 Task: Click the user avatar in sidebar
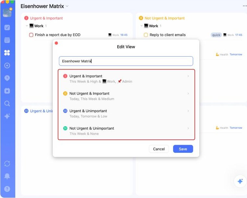tap(7, 12)
